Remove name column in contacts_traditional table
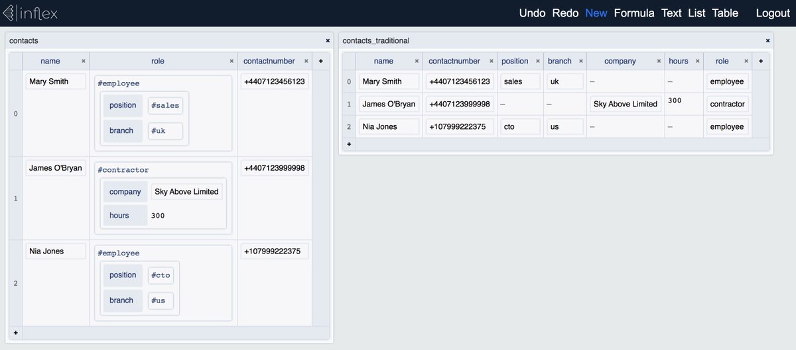Screen dimensions: 796x350 pyautogui.click(x=417, y=61)
